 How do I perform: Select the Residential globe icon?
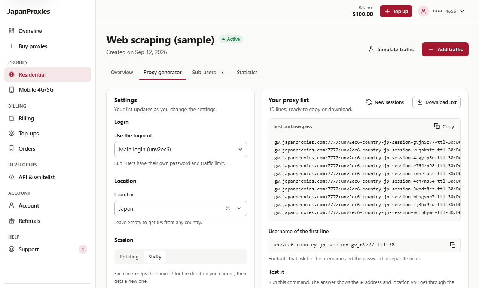(x=12, y=74)
